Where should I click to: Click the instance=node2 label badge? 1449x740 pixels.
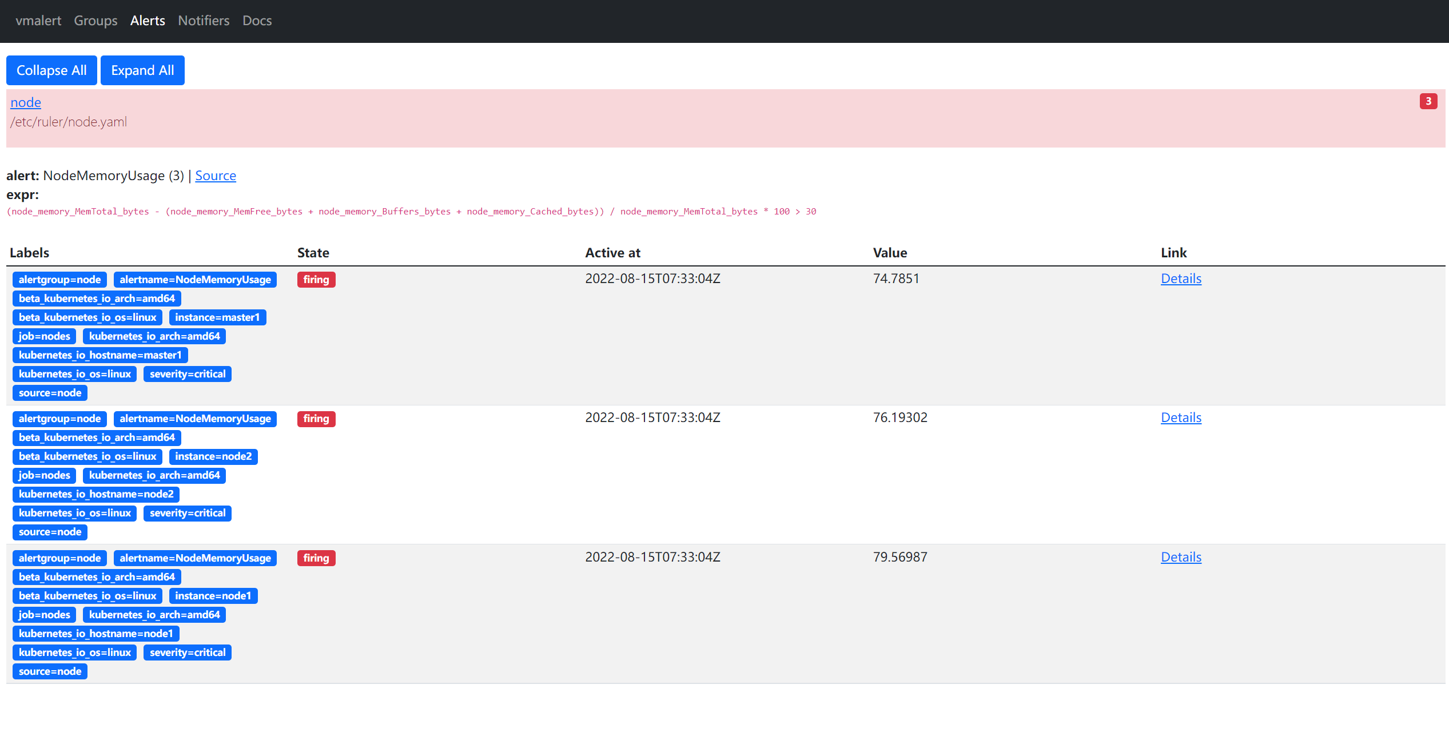click(x=213, y=456)
